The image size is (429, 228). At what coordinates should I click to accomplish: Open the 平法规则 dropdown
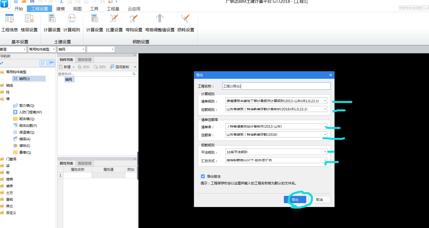tap(325, 152)
